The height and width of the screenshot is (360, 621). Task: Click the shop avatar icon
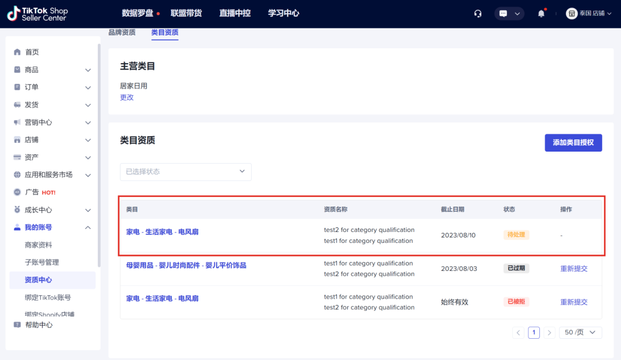point(571,14)
